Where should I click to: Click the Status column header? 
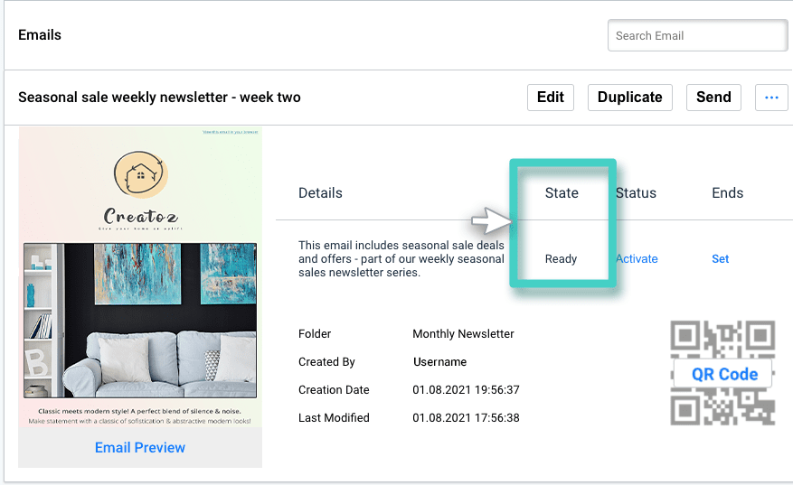coord(636,192)
